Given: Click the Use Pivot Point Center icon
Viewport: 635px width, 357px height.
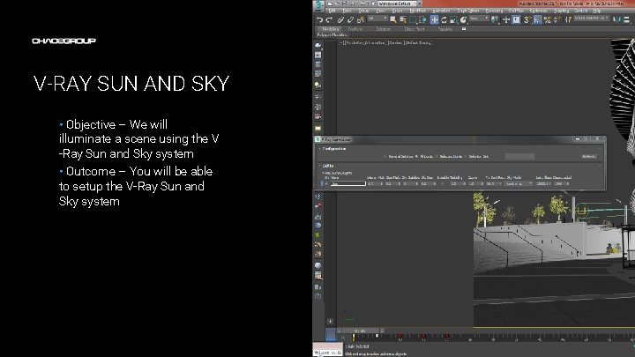Looking at the screenshot, I should 495,19.
